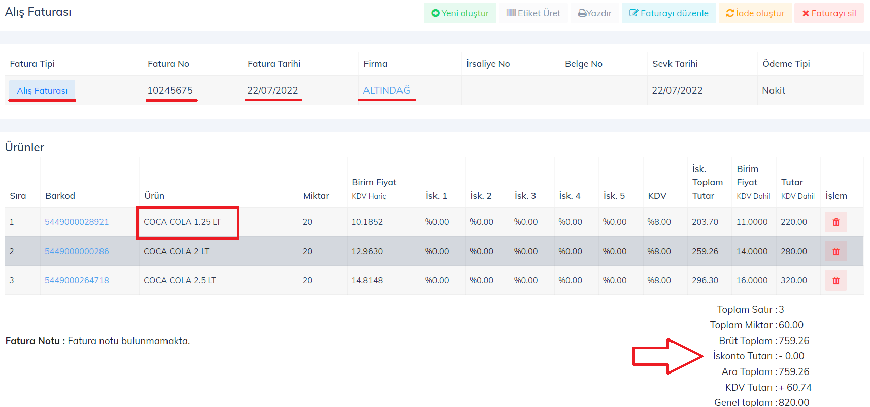Click product name COCA COLA 1.25 LT
870x407 pixels.
[x=182, y=222]
